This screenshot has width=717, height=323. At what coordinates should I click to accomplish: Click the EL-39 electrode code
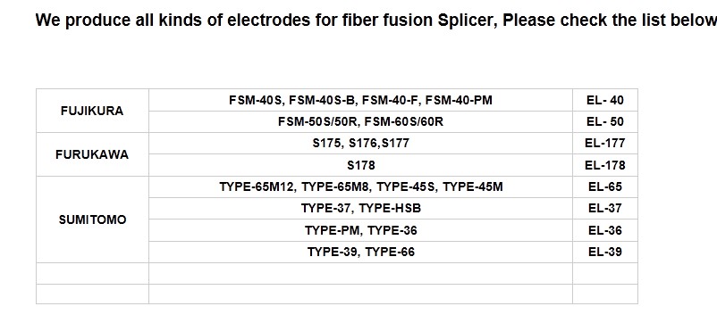click(x=605, y=252)
